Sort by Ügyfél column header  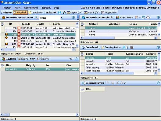click(44, 24)
